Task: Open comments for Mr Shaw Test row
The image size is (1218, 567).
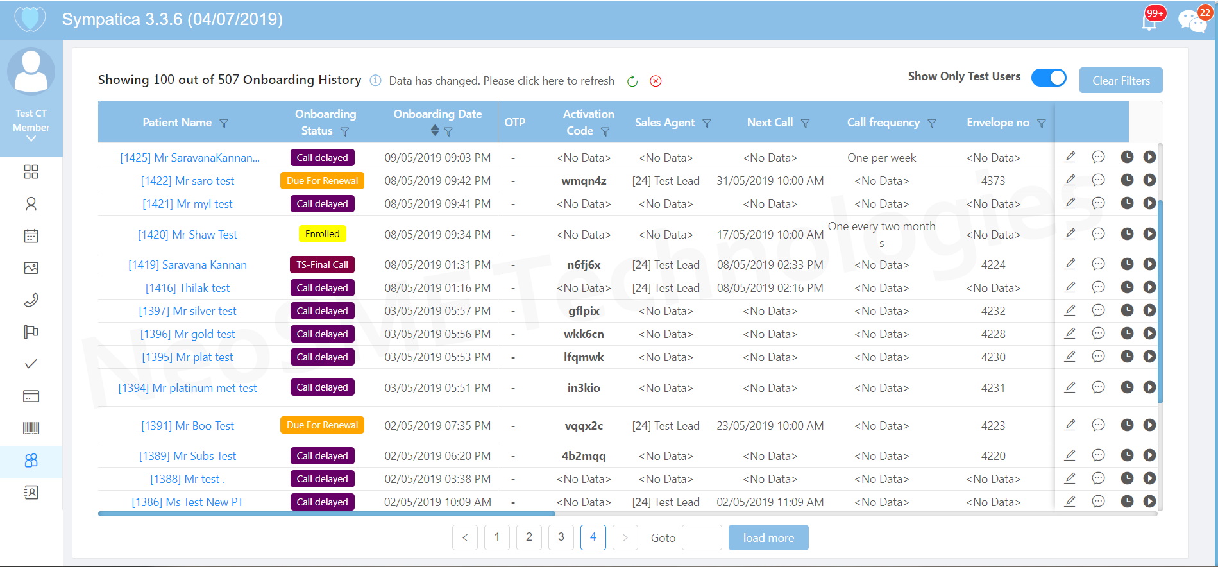Action: click(1098, 234)
